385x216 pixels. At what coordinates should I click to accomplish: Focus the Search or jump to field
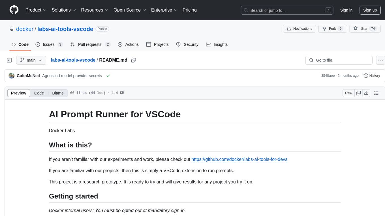[287, 10]
